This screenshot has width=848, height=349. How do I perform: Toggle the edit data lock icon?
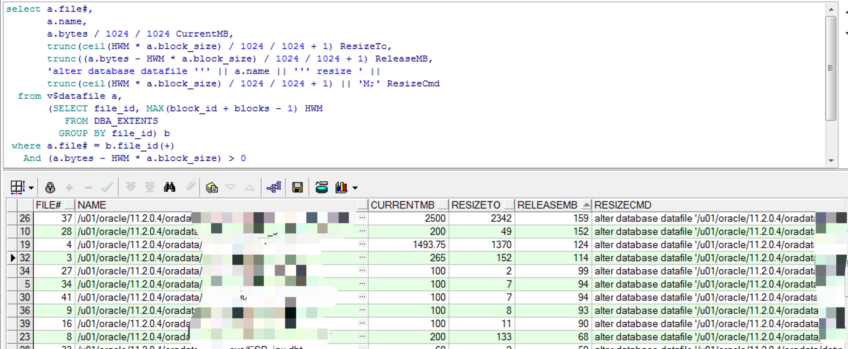pos(50,188)
